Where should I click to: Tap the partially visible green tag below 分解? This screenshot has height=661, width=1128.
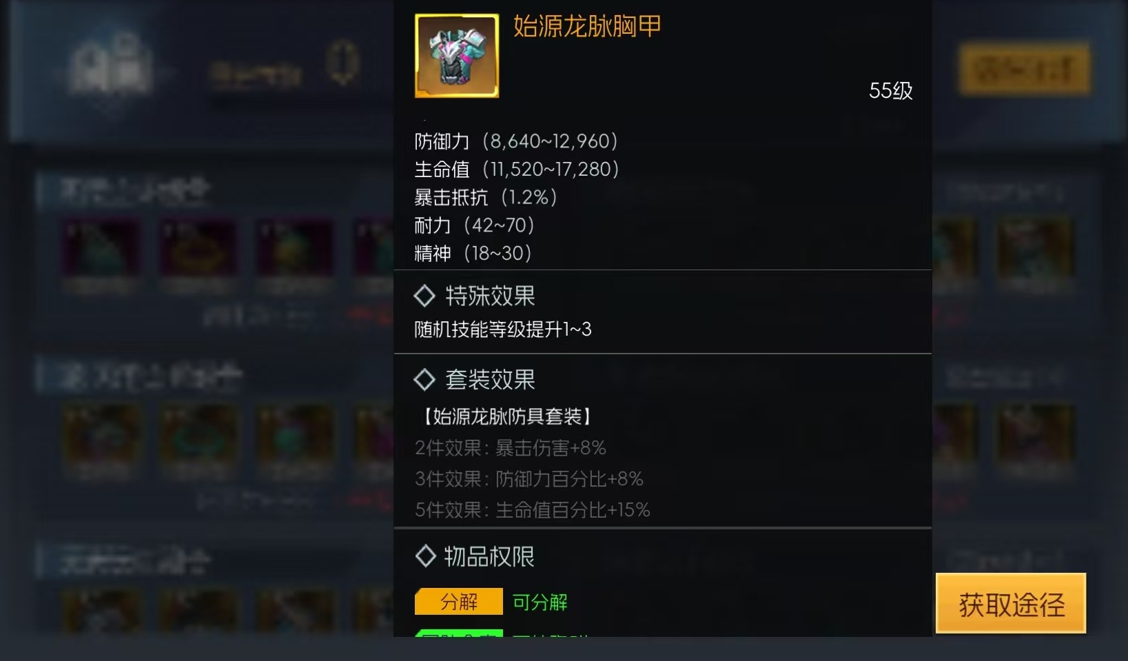(x=459, y=633)
